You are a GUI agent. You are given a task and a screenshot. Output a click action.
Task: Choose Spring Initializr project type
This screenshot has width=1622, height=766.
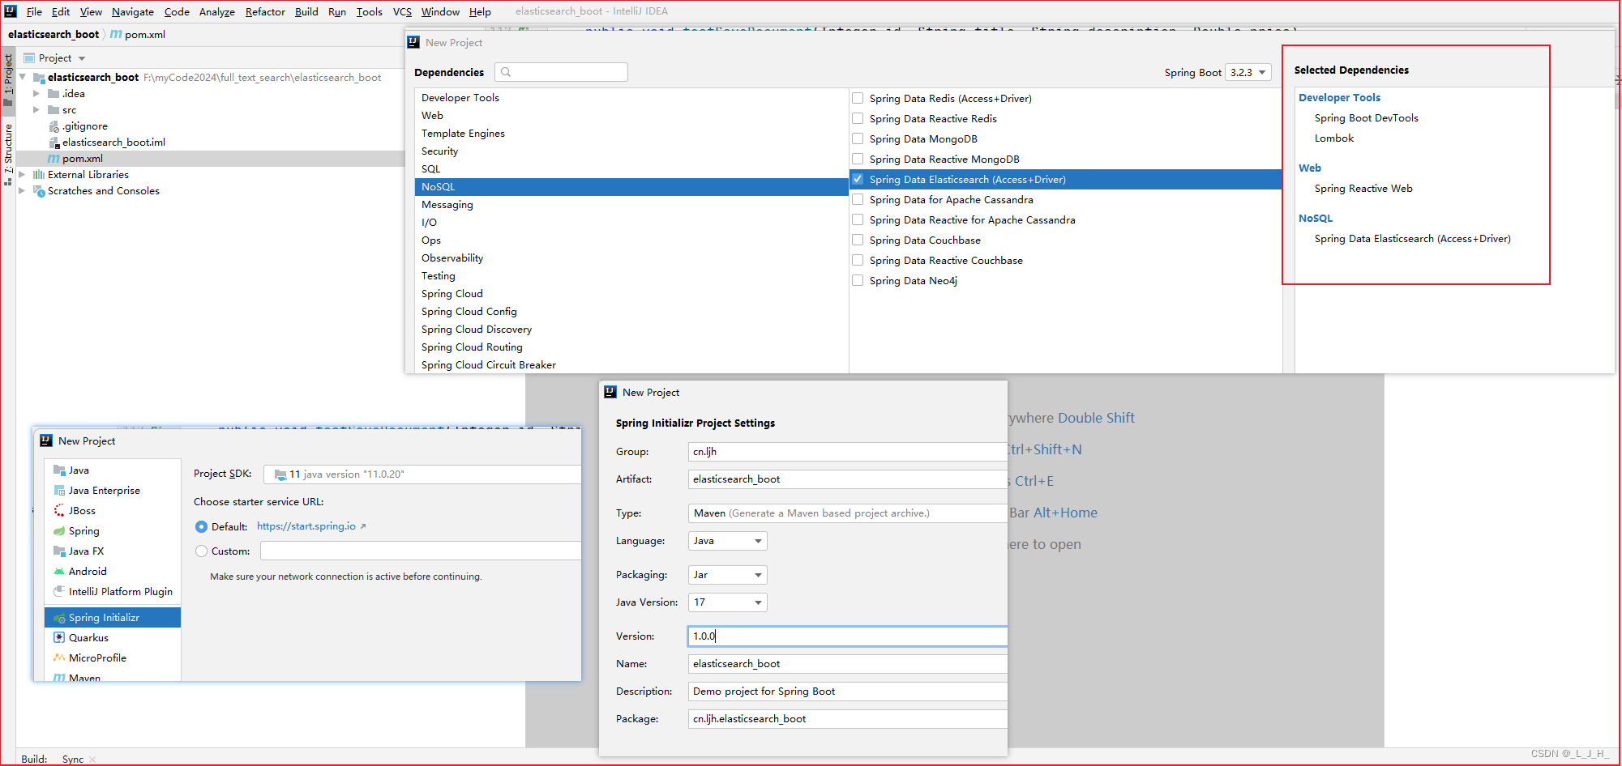(113, 618)
